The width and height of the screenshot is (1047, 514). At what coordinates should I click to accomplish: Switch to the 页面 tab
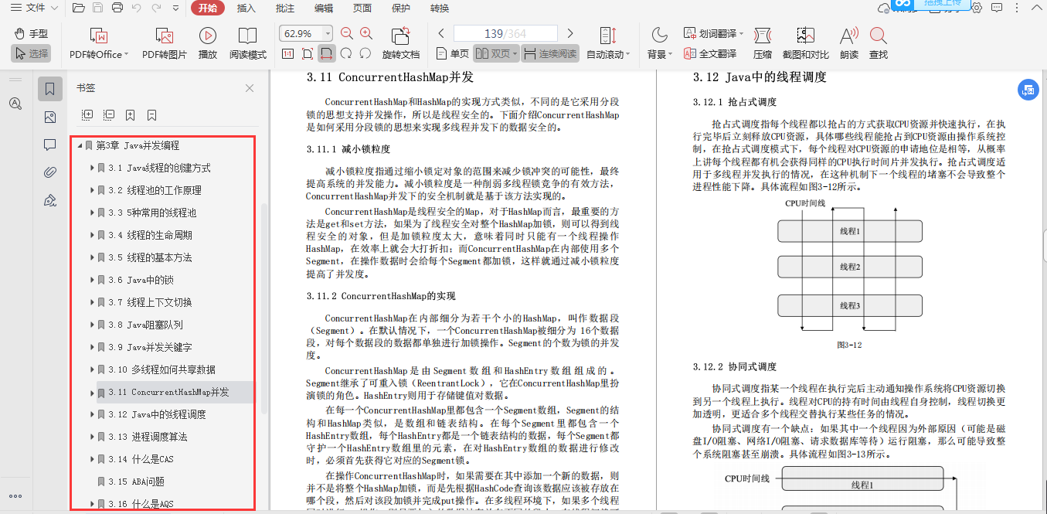(x=362, y=8)
